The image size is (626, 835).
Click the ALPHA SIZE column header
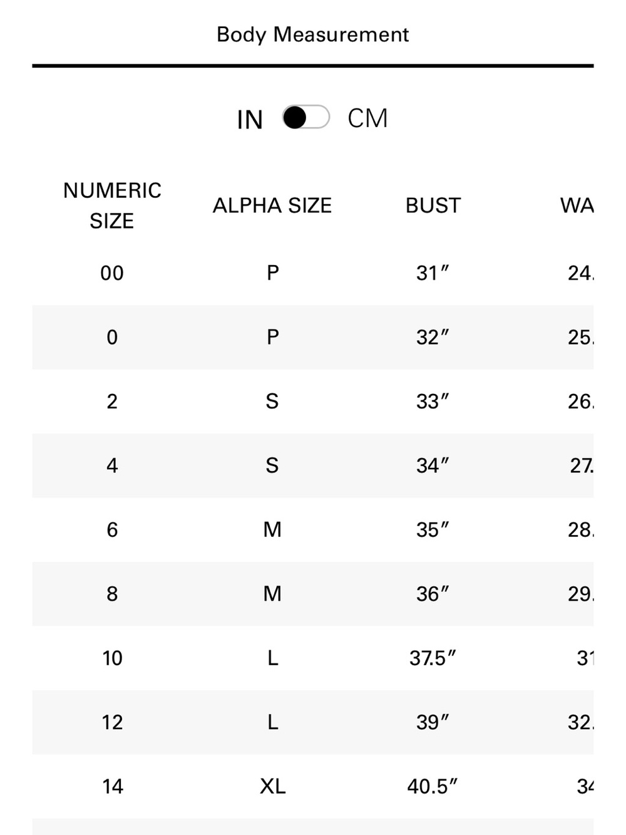(272, 205)
